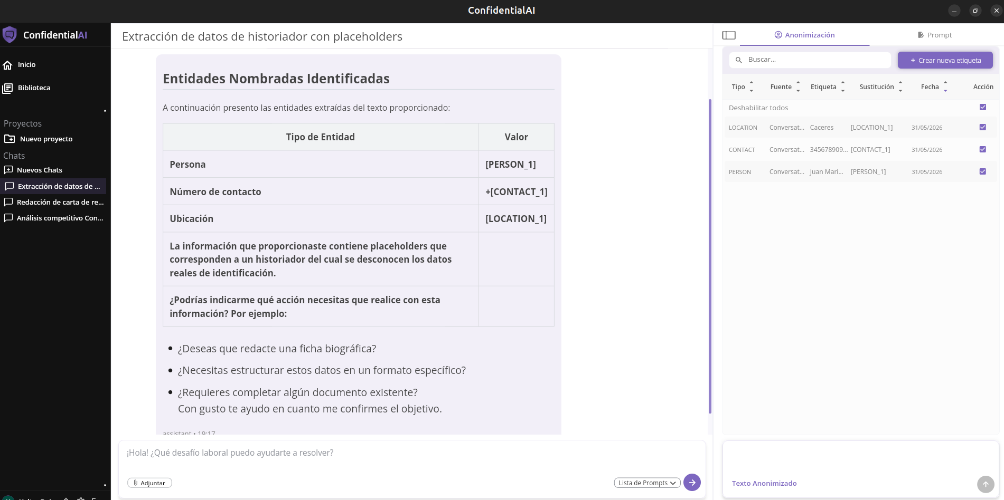Start a new chat via Nuevos Chats icon
Image resolution: width=1004 pixels, height=500 pixels.
8,170
